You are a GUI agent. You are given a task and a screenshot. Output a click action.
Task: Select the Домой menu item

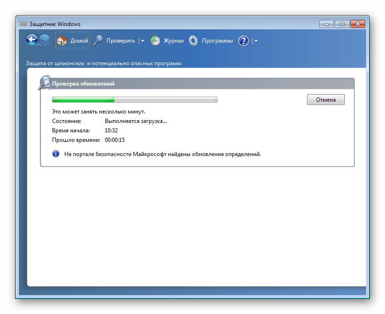pyautogui.click(x=79, y=41)
